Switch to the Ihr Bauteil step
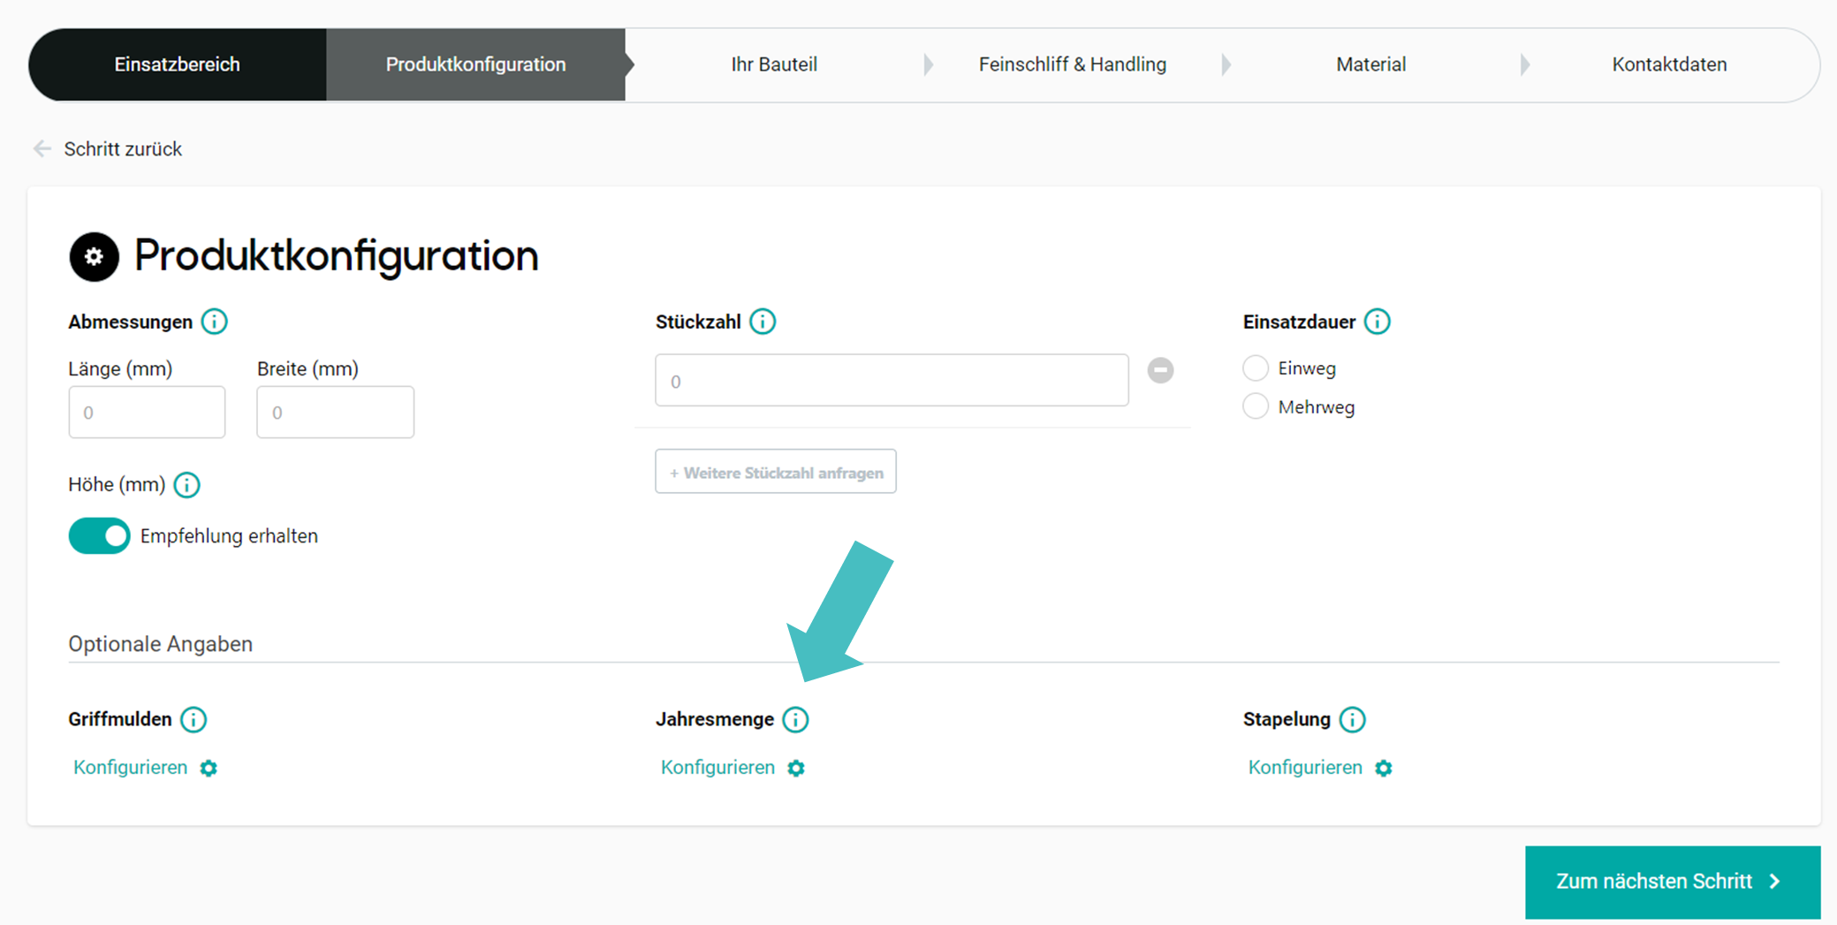The width and height of the screenshot is (1837, 925). (x=774, y=64)
